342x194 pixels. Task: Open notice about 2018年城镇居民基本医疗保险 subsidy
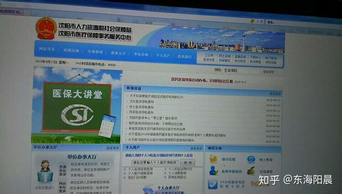pos(177,135)
